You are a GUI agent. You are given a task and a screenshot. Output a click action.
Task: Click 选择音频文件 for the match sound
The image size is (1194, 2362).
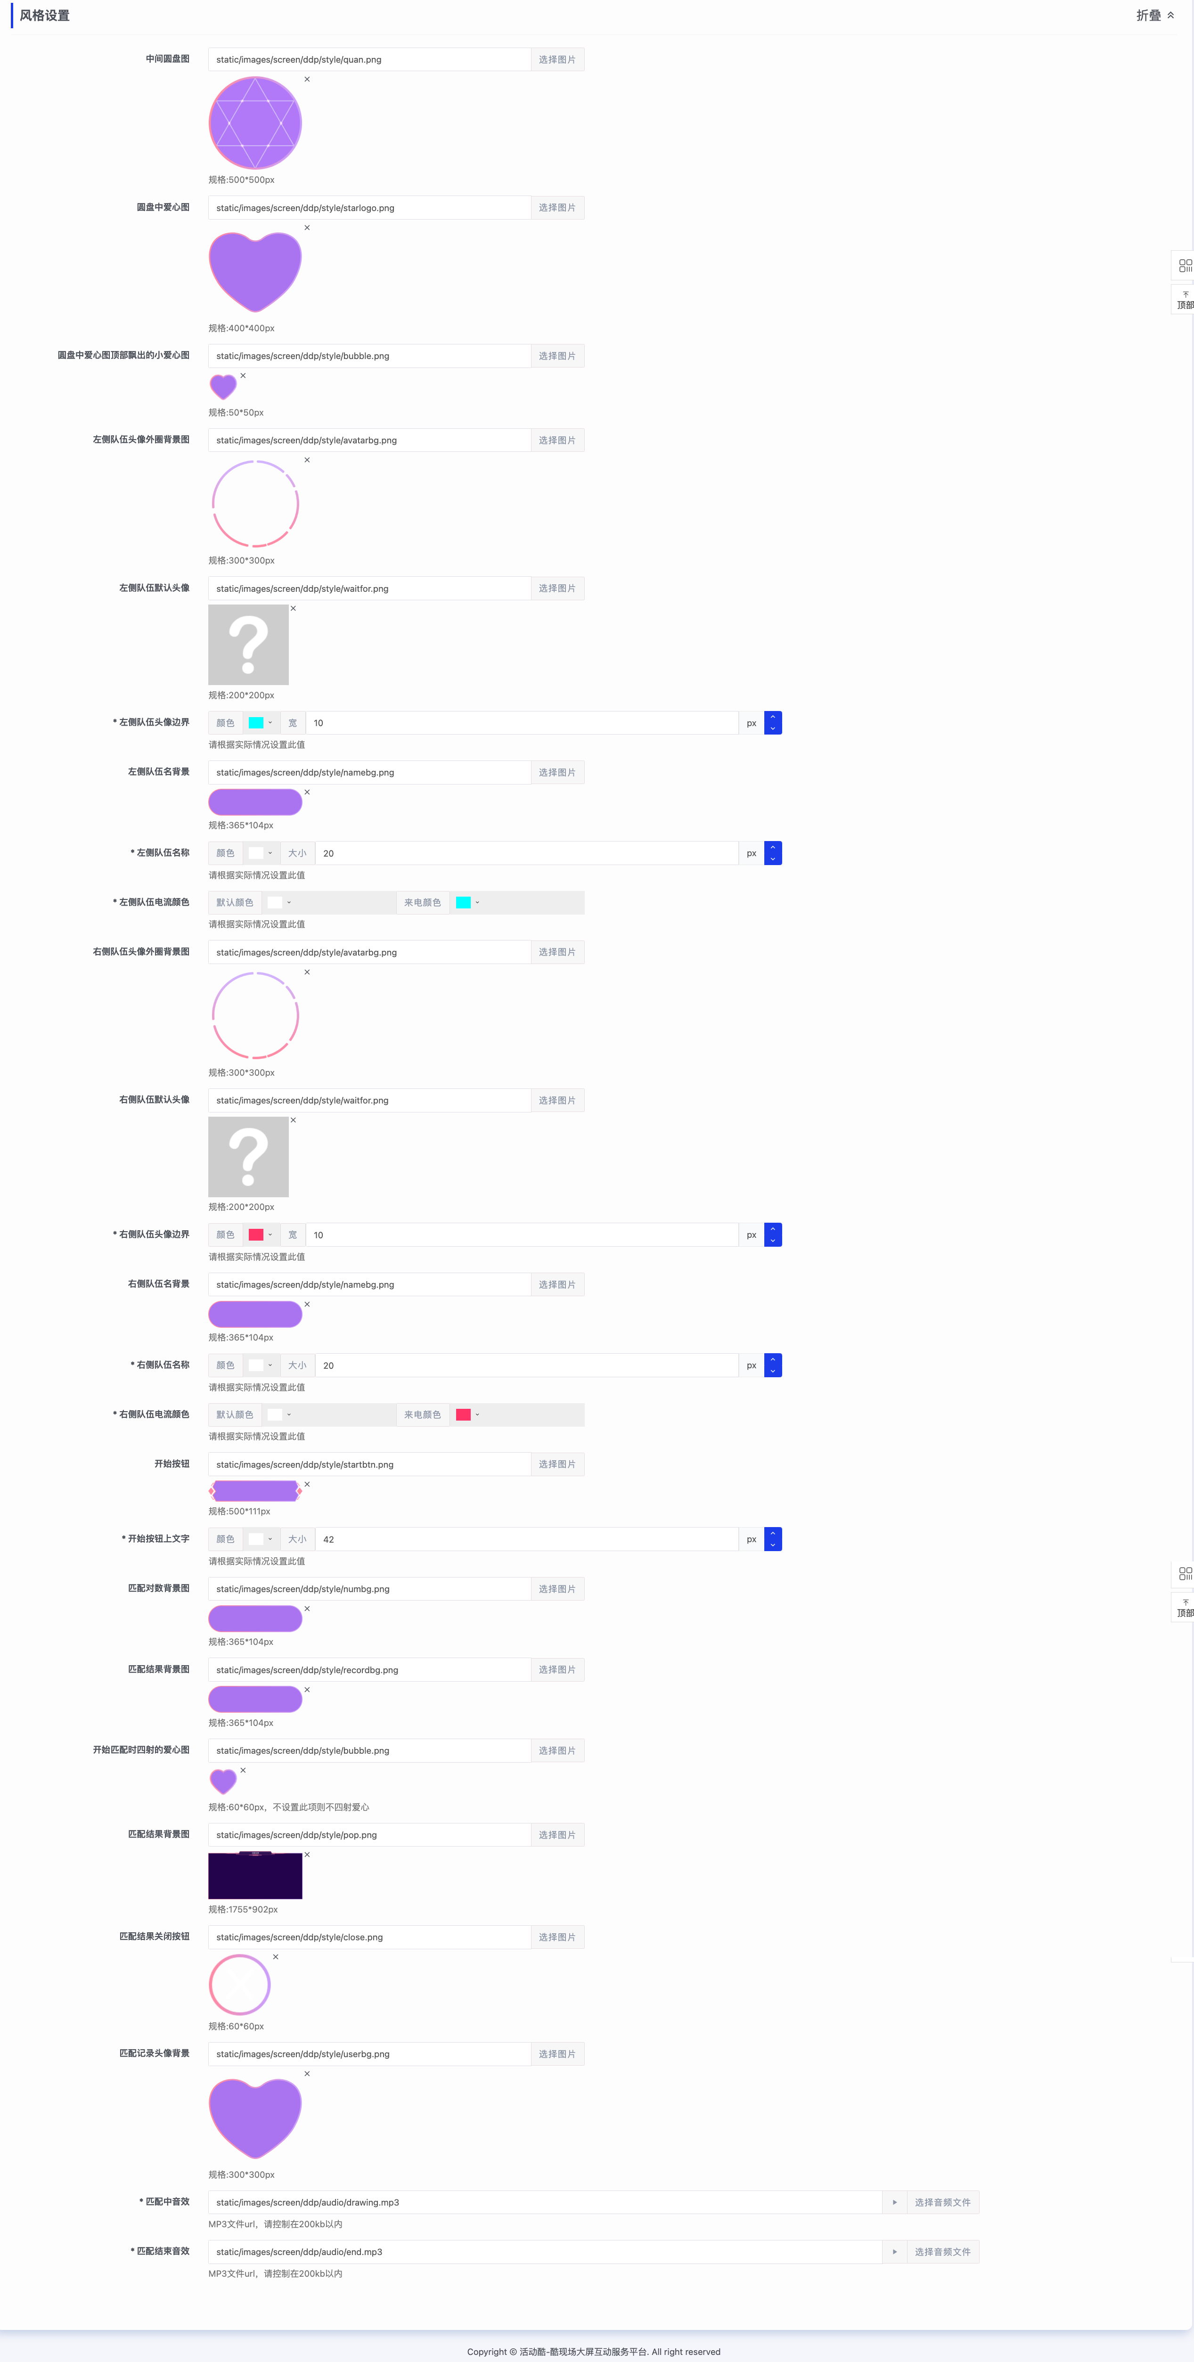943,2201
